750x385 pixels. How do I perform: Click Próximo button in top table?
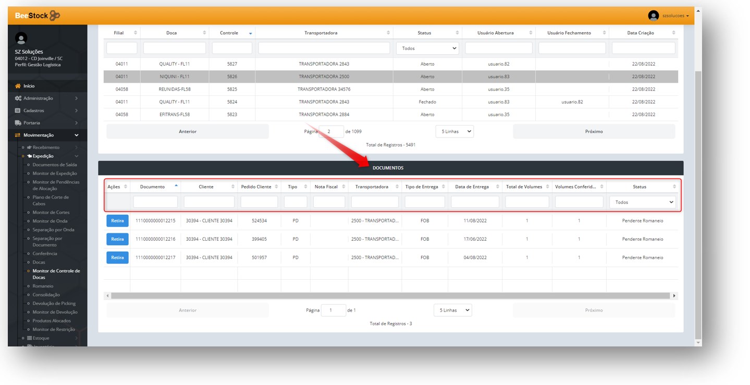[x=594, y=132]
